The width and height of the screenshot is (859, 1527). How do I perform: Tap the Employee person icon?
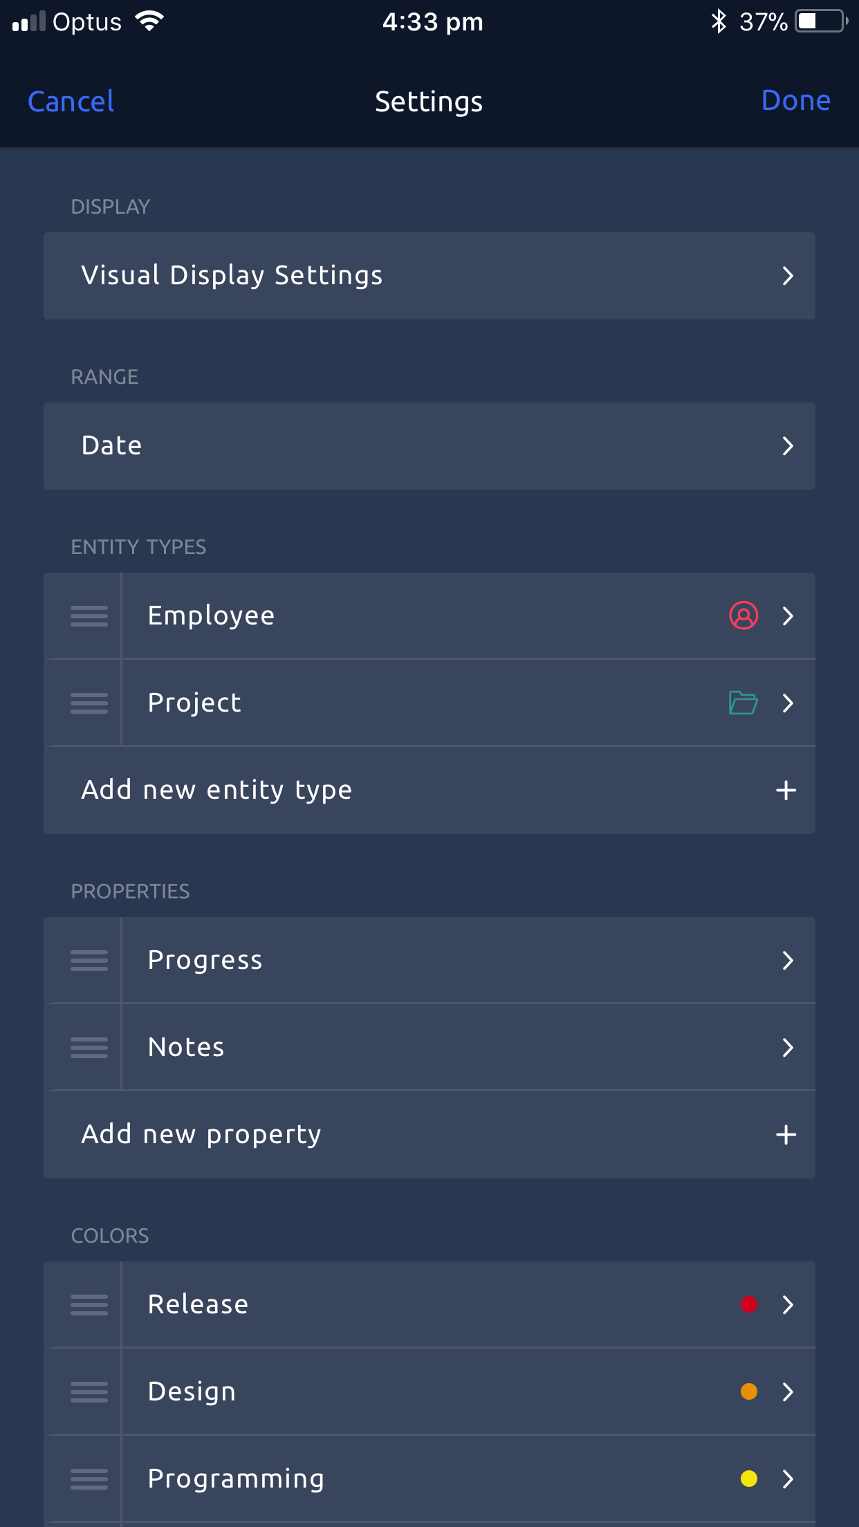tap(743, 616)
